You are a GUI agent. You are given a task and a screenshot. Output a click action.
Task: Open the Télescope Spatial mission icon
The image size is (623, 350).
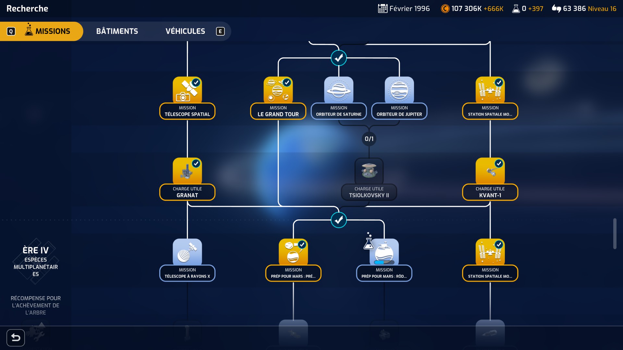tap(187, 90)
